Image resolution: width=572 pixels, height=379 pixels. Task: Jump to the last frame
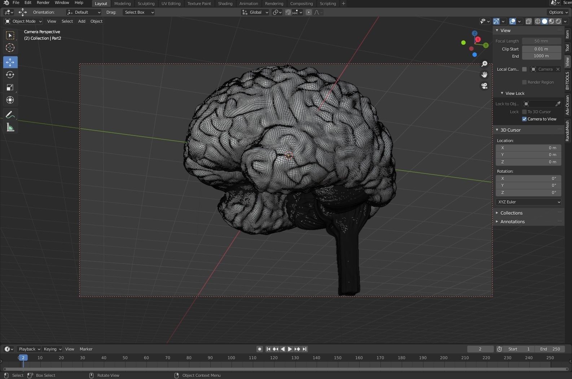[x=305, y=349]
